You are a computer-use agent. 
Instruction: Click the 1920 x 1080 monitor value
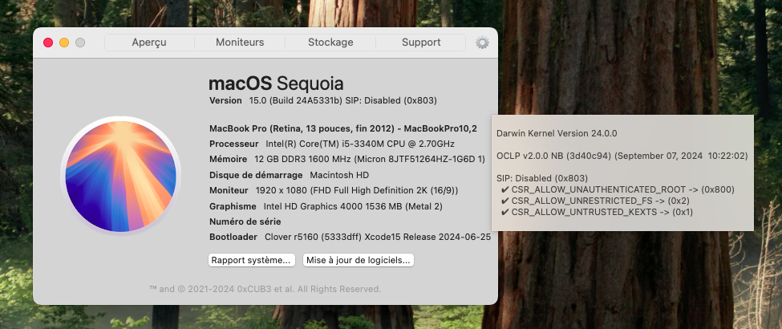point(357,190)
